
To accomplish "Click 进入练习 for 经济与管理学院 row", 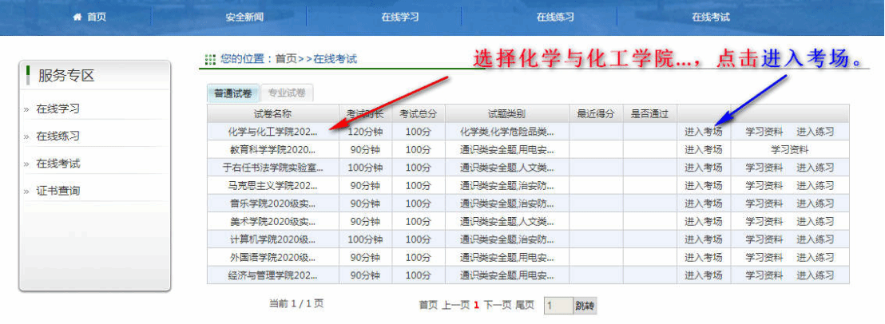I will click(815, 275).
